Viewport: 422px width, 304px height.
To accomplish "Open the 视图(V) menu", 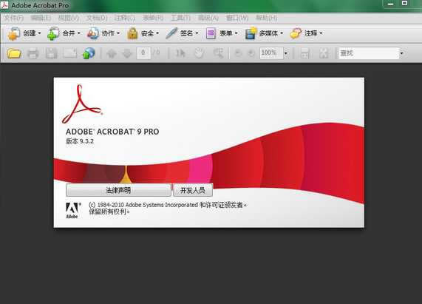I will tap(68, 18).
